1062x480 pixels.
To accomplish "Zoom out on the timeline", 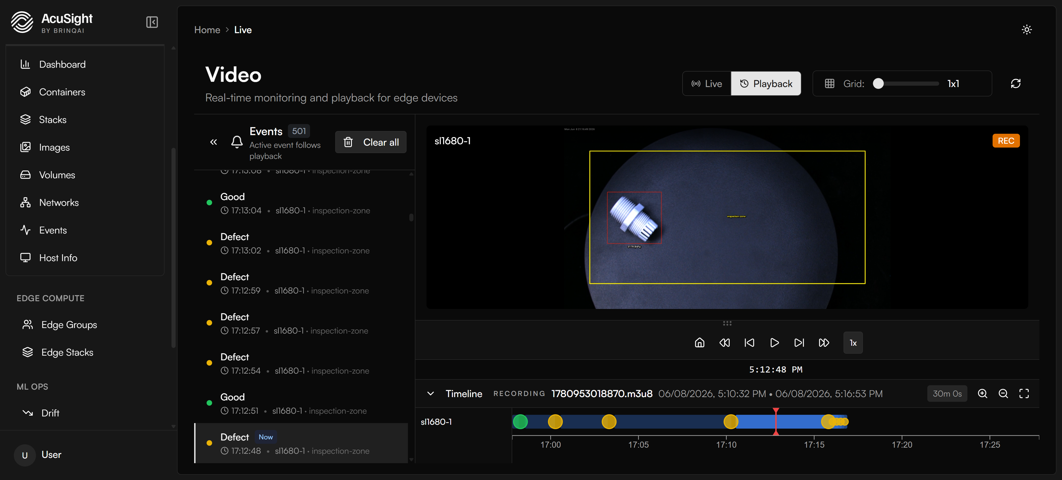I will [1003, 394].
